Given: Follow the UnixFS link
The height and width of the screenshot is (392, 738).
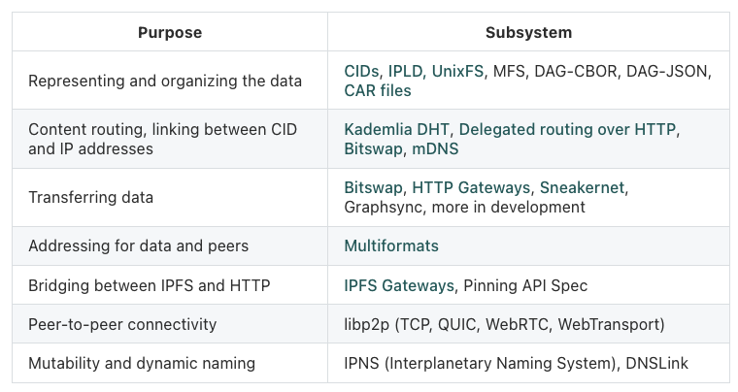Looking at the screenshot, I should point(457,72).
